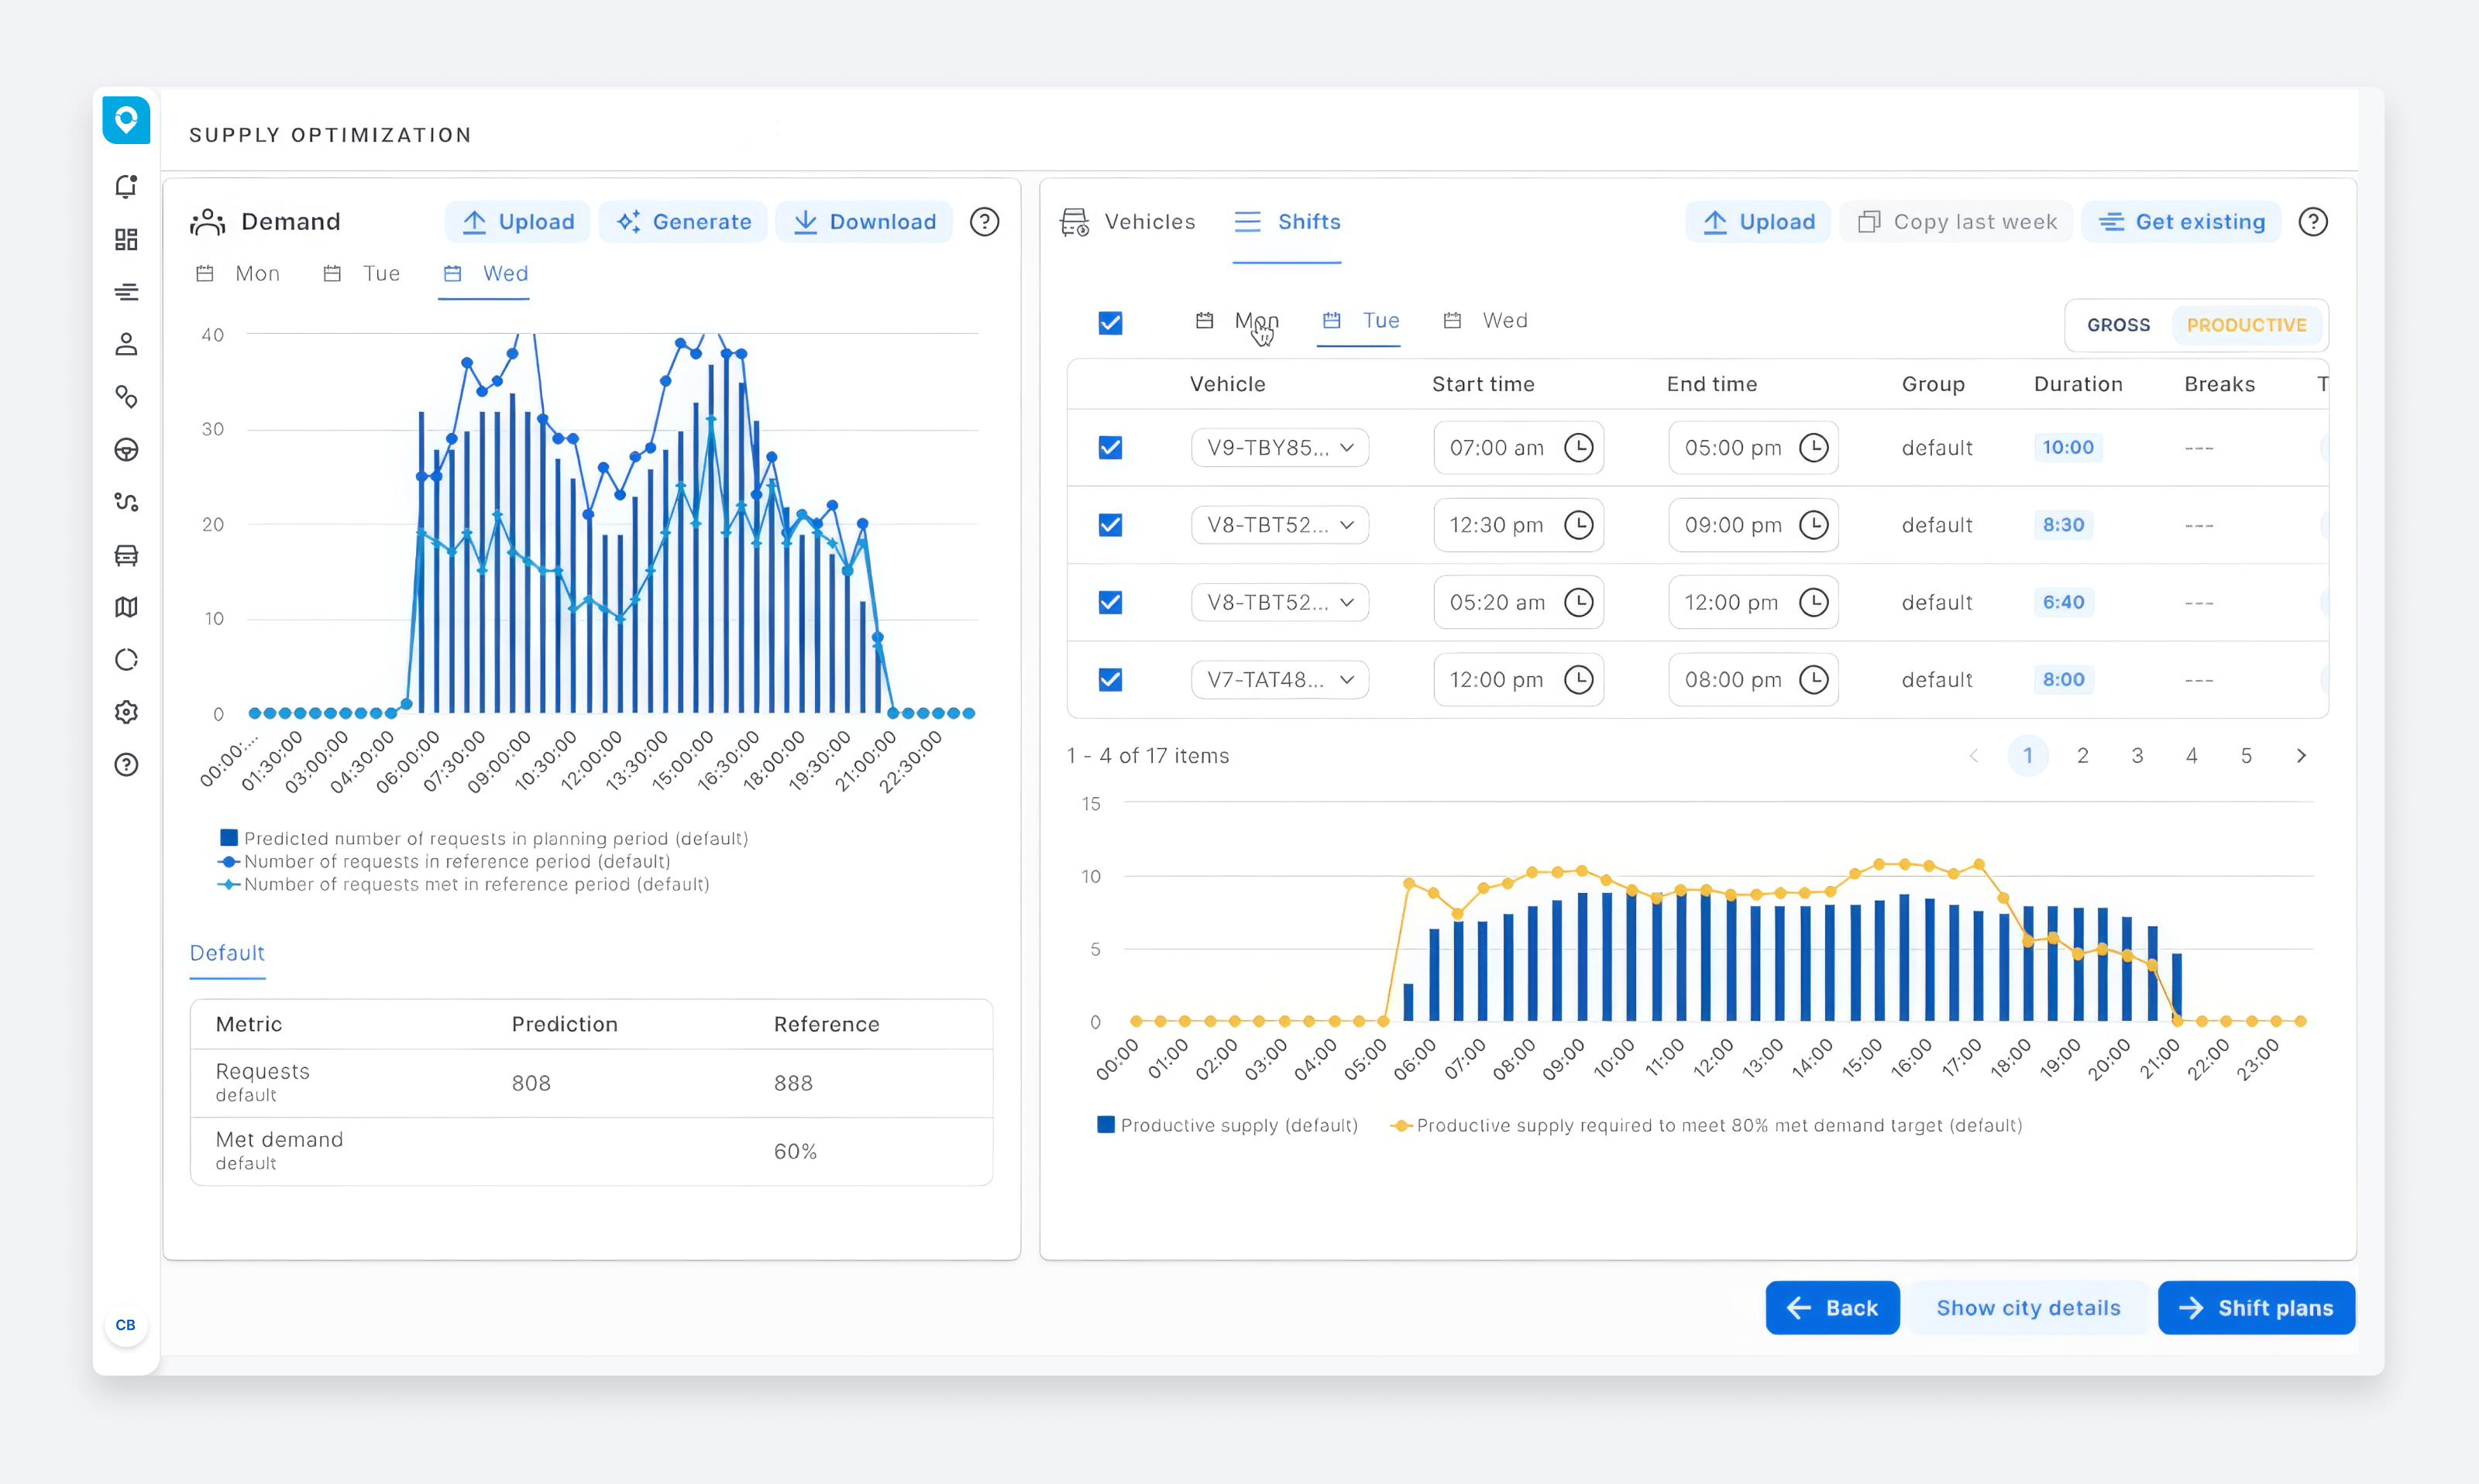Viewport: 2479px width, 1484px height.
Task: Click the Generate demand button
Action: click(683, 222)
